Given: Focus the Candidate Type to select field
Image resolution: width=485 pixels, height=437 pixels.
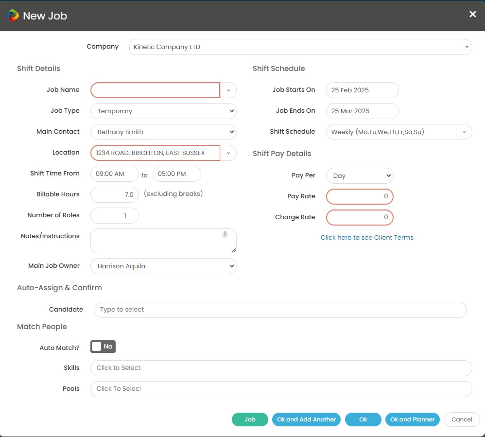Looking at the screenshot, I should click(280, 310).
